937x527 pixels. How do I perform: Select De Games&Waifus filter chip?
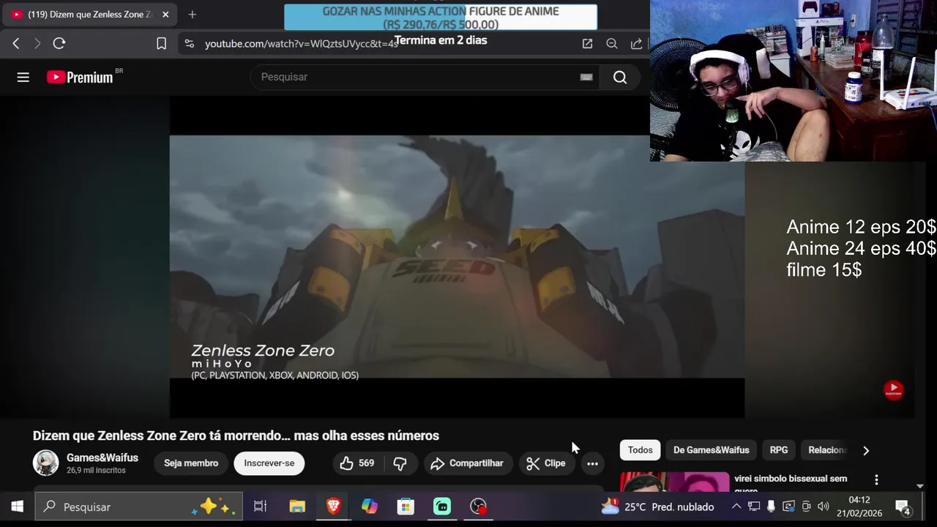point(712,450)
